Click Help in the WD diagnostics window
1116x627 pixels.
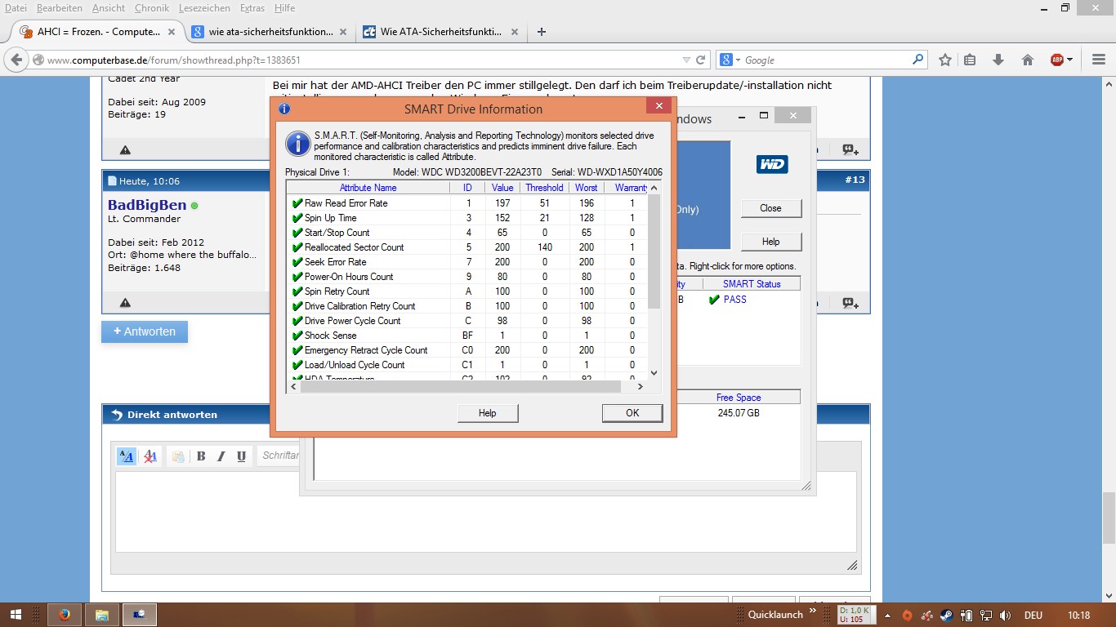pos(770,242)
